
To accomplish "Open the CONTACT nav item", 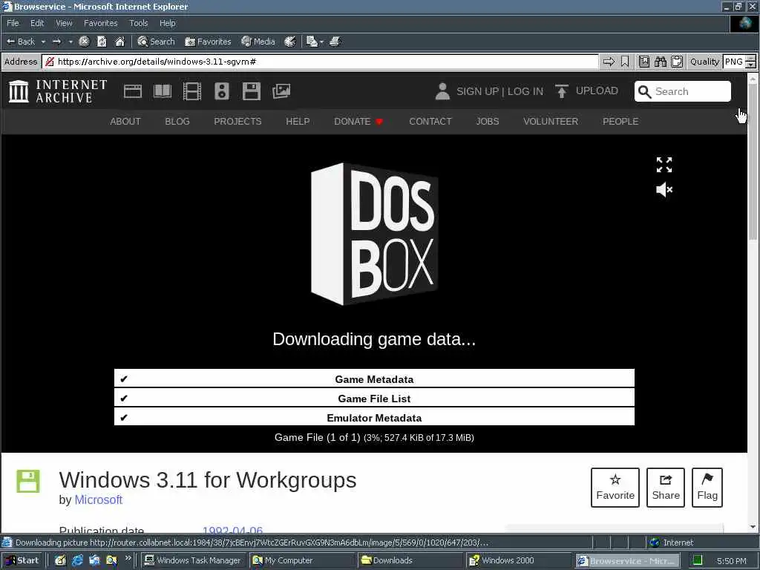I will pos(430,121).
